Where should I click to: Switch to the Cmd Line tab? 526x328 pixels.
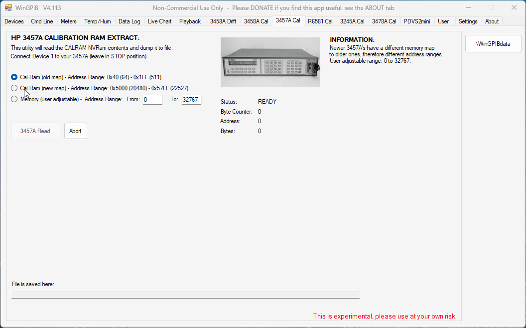(x=42, y=21)
